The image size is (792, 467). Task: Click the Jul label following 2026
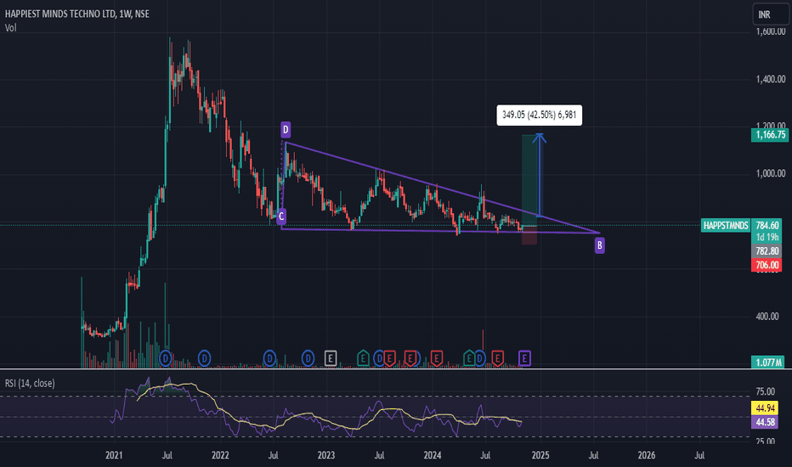click(x=699, y=455)
